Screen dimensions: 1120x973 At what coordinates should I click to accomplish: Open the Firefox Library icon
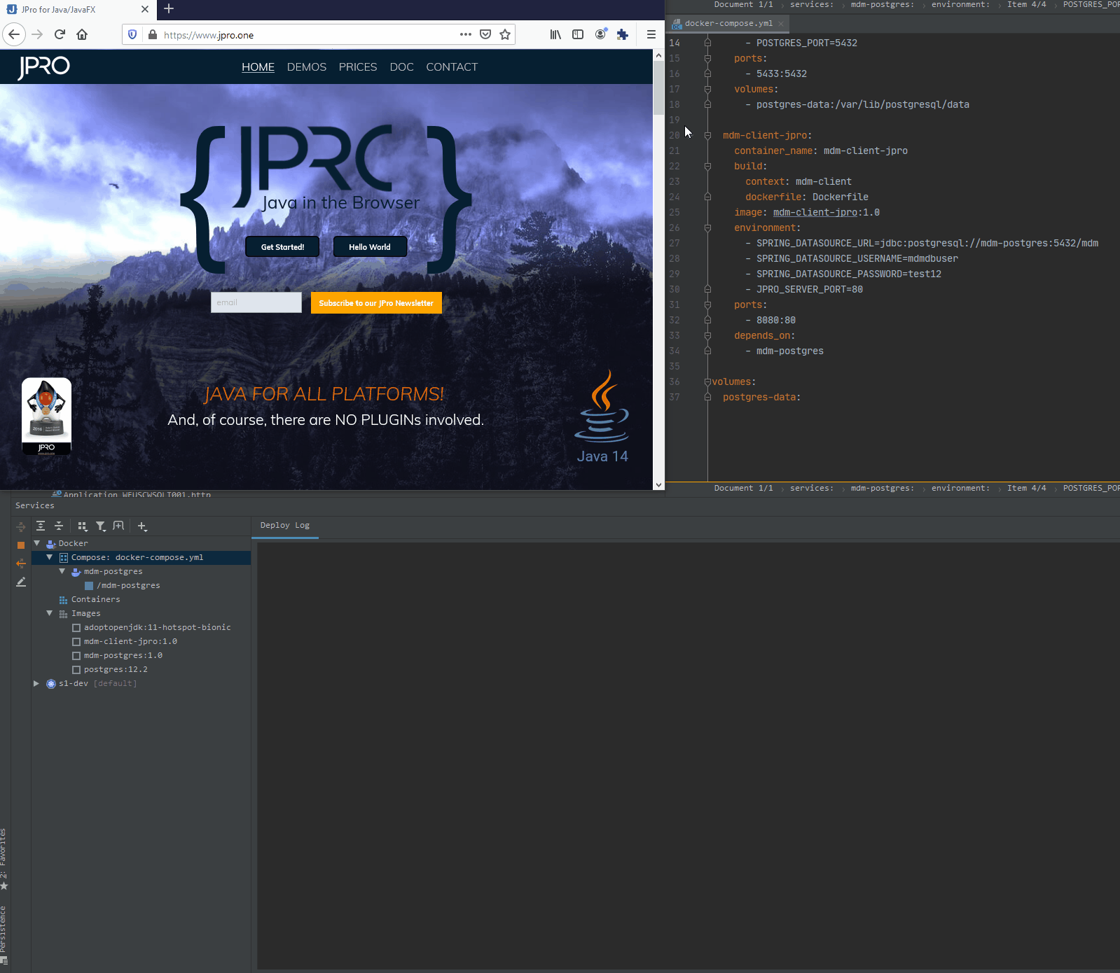coord(555,34)
